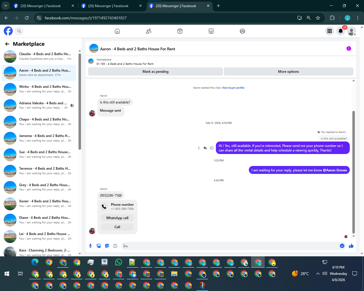This screenshot has height=291, width=364.
Task: Reply to the purple message arrow icon
Action: (x=205, y=148)
